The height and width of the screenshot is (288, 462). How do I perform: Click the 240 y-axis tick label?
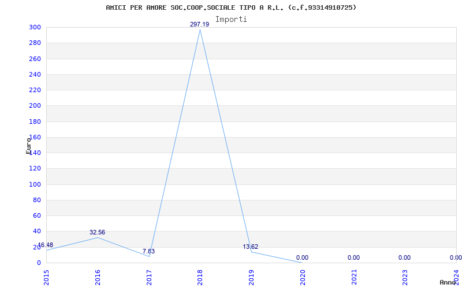35,74
